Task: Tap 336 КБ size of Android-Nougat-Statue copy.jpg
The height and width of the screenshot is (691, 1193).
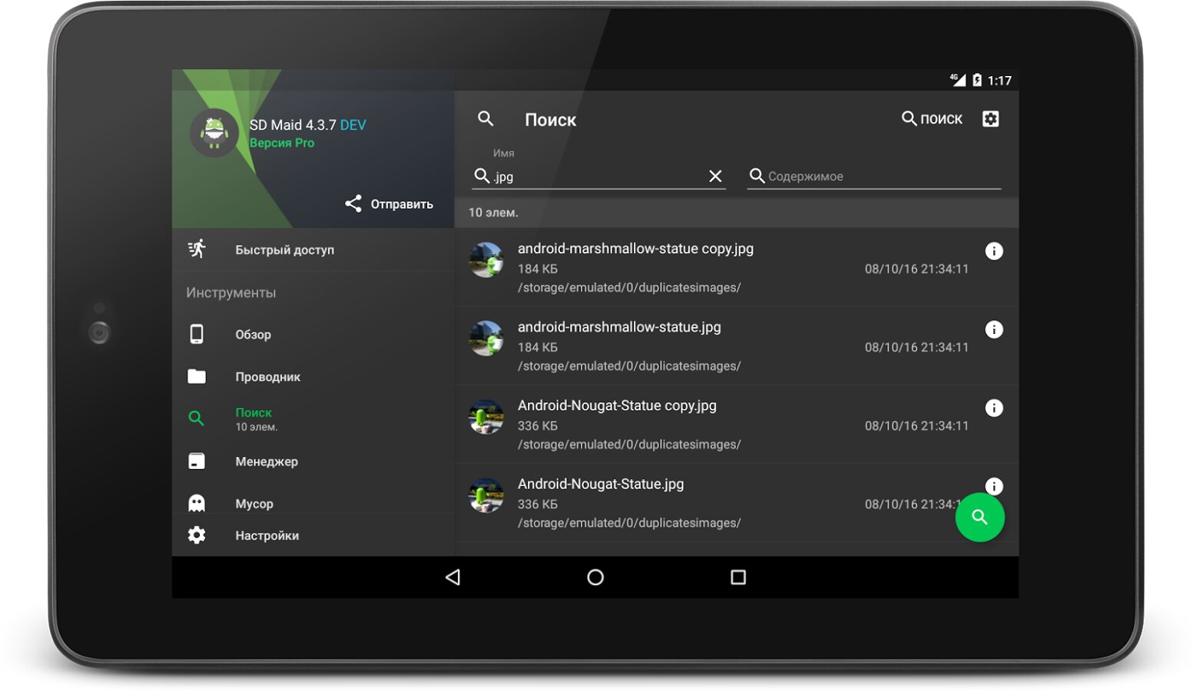Action: pos(538,425)
